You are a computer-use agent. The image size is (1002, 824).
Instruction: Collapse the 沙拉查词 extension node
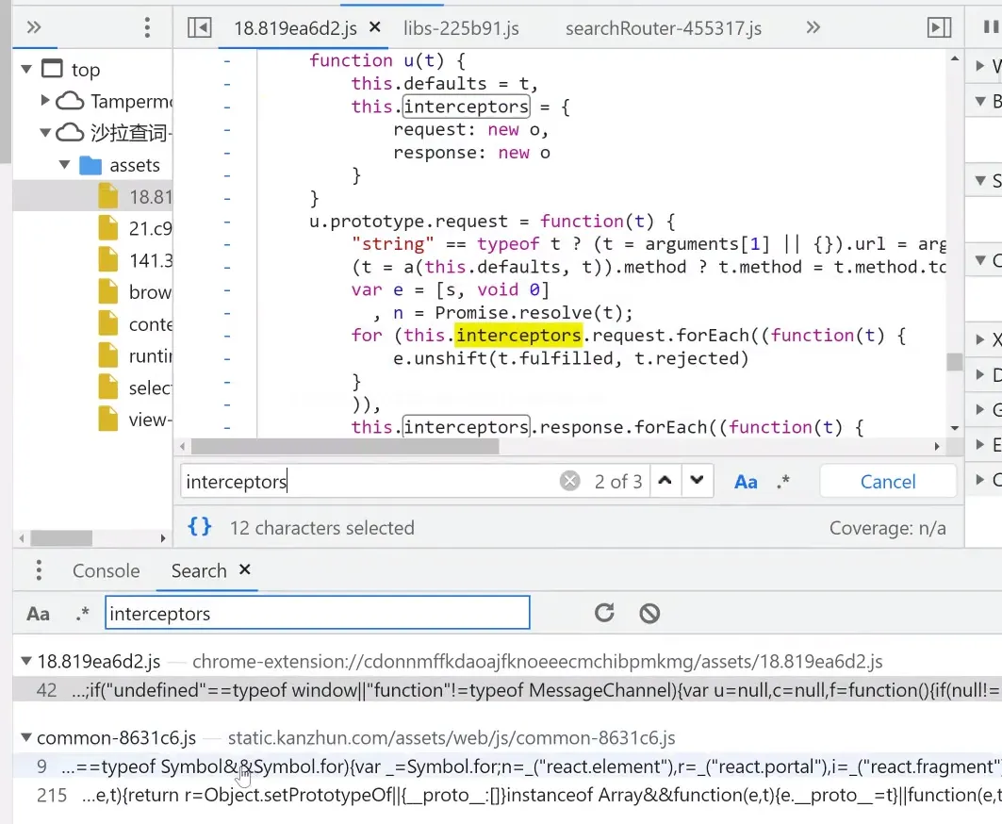coord(44,132)
